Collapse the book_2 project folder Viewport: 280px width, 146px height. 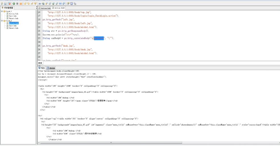tap(2, 21)
